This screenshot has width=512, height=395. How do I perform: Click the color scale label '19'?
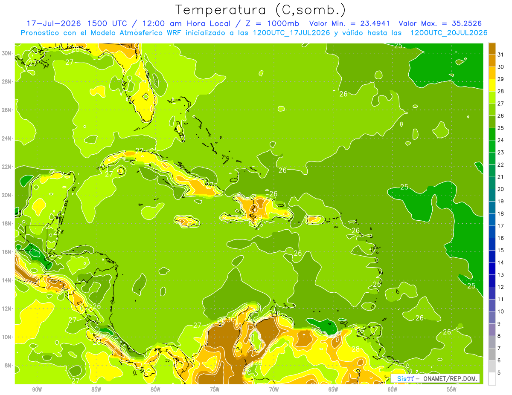click(x=501, y=201)
